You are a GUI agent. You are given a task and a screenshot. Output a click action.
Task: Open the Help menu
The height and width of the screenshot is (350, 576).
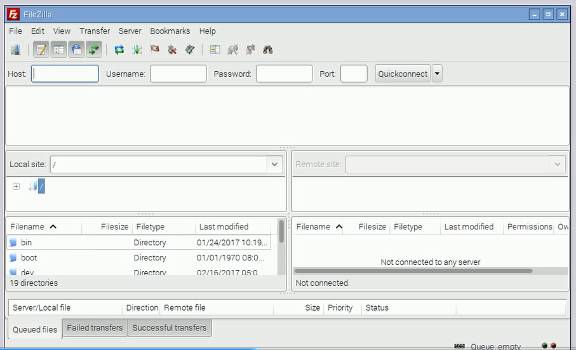(208, 31)
